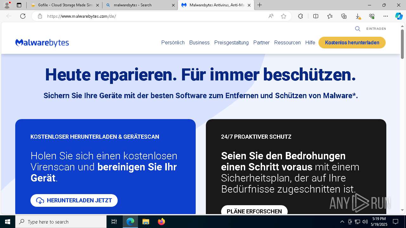Open the Hilfe menu
The image size is (406, 228).
coord(310,42)
